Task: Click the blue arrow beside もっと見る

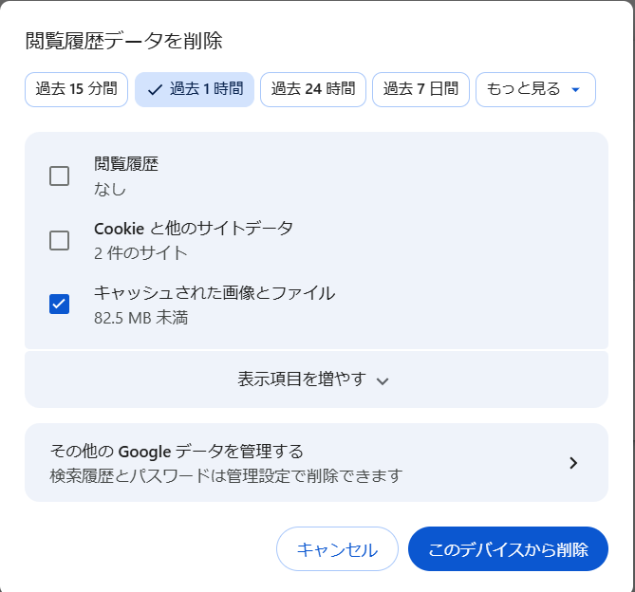Action: [575, 90]
